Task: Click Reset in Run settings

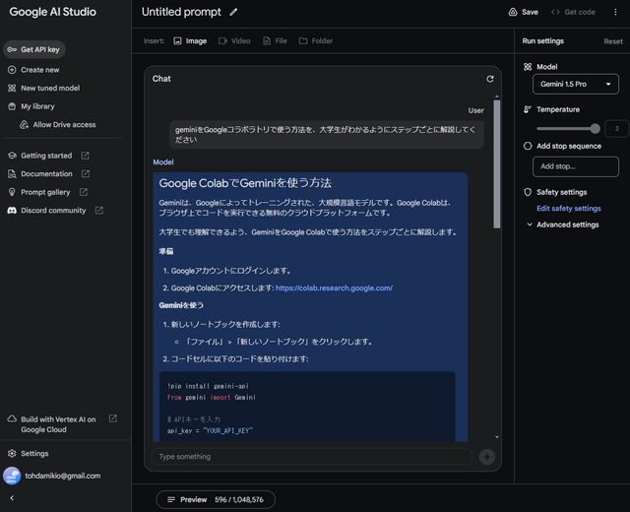Action: [613, 41]
